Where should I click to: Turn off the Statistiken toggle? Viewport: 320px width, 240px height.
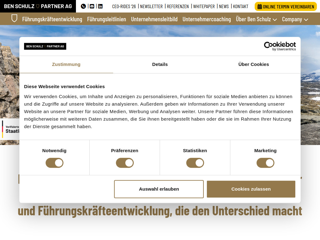click(x=195, y=163)
